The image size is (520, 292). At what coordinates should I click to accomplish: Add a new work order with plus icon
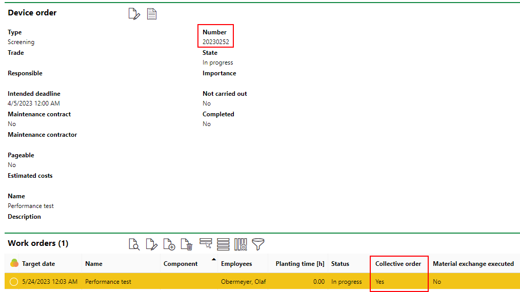pos(169,244)
